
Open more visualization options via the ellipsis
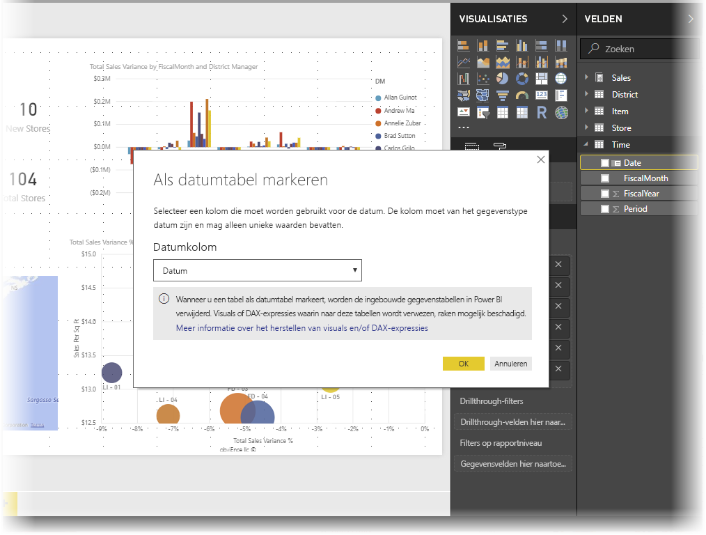(463, 126)
